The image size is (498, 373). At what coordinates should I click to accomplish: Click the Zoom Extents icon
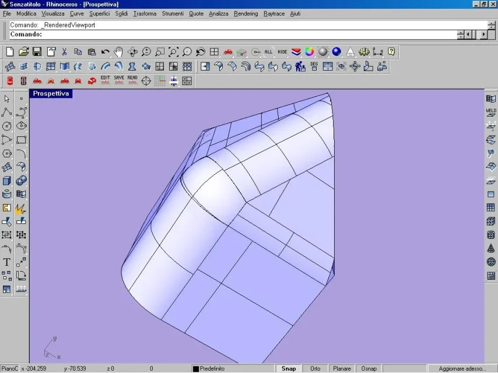(x=173, y=51)
